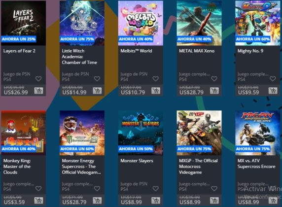Select the Layers of Fear 2 title link
This screenshot has height=207, width=282.
[x=19, y=51]
